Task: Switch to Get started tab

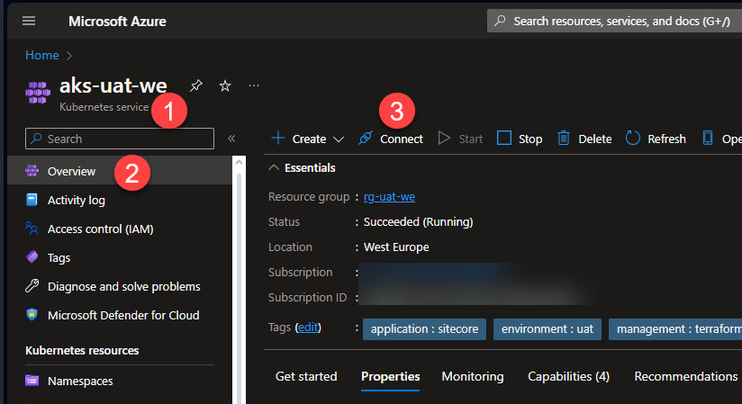Action: [306, 377]
